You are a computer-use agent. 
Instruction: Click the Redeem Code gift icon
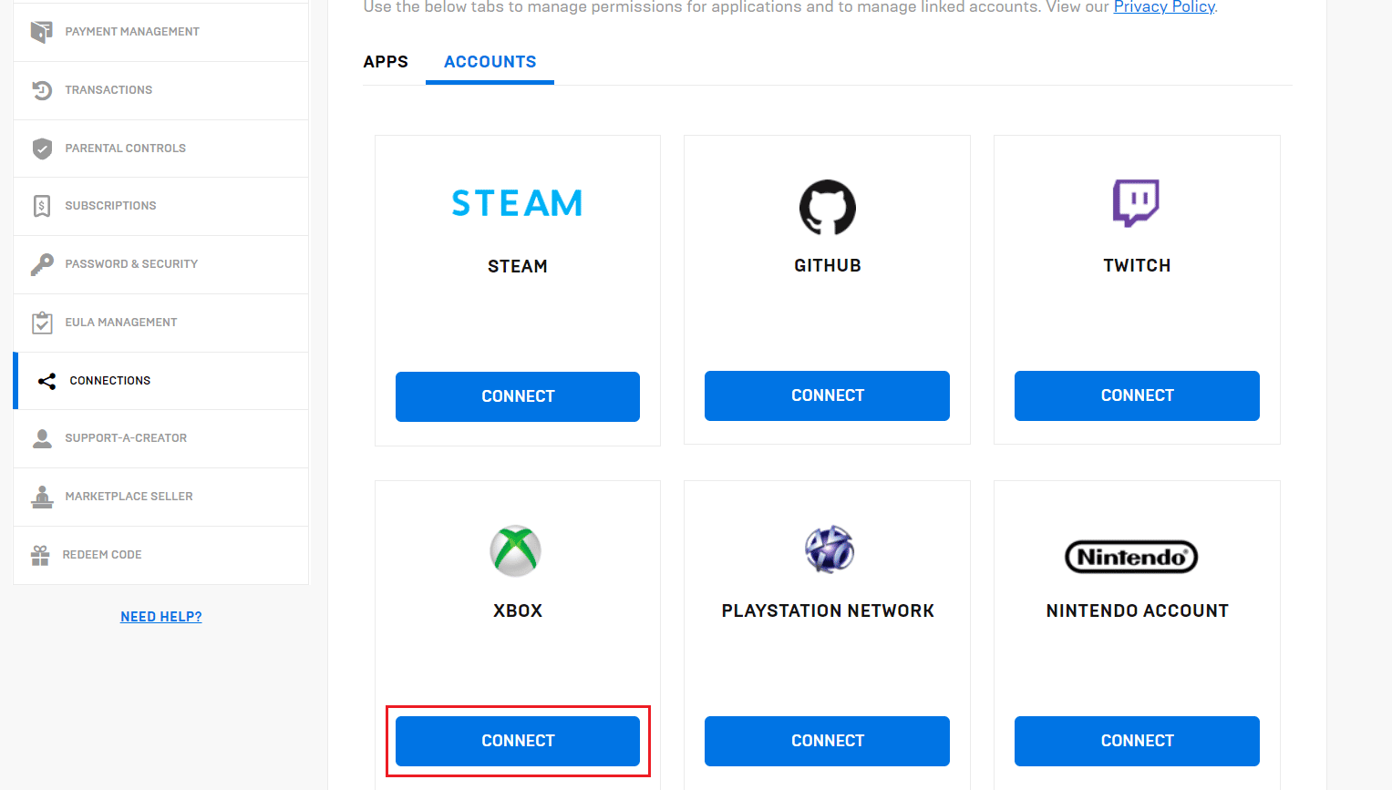pos(40,555)
